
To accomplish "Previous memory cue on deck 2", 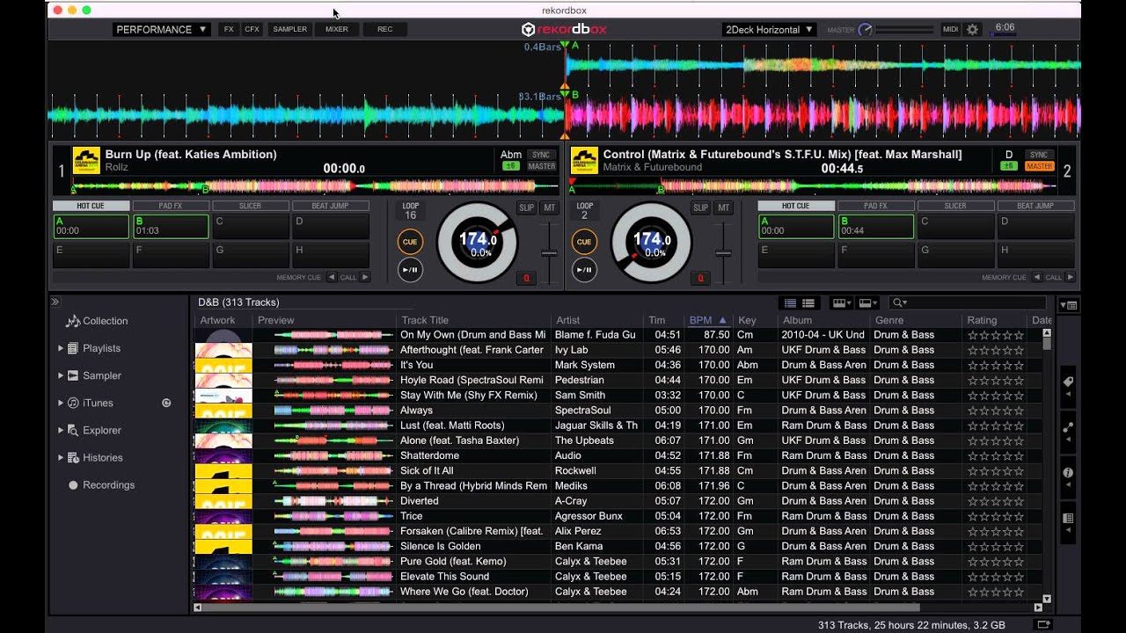I will pos(1037,277).
